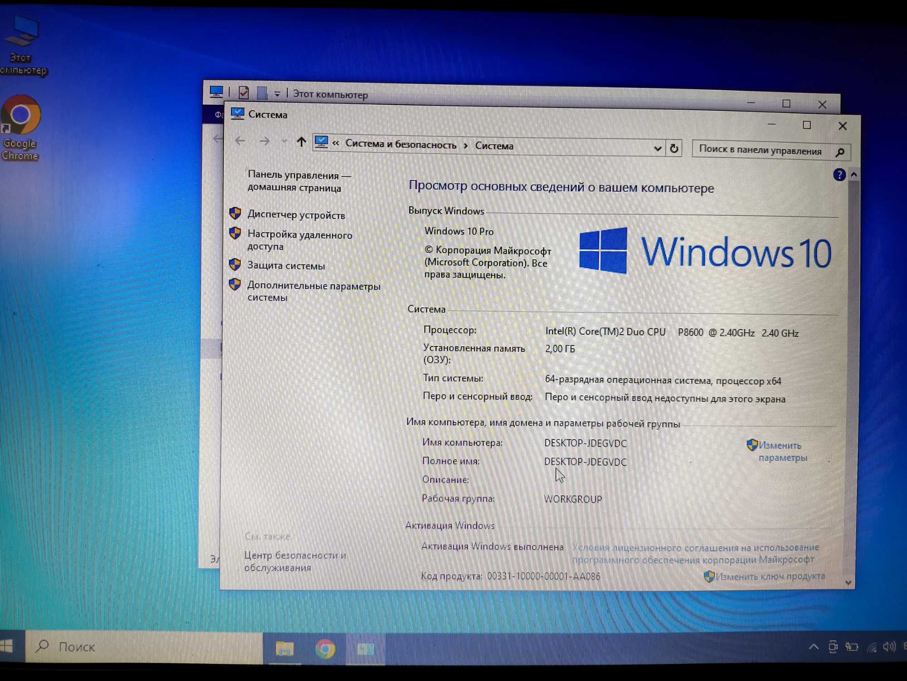Open Центр безопасности и обслуживания link
This screenshot has height=681, width=907.
click(295, 561)
